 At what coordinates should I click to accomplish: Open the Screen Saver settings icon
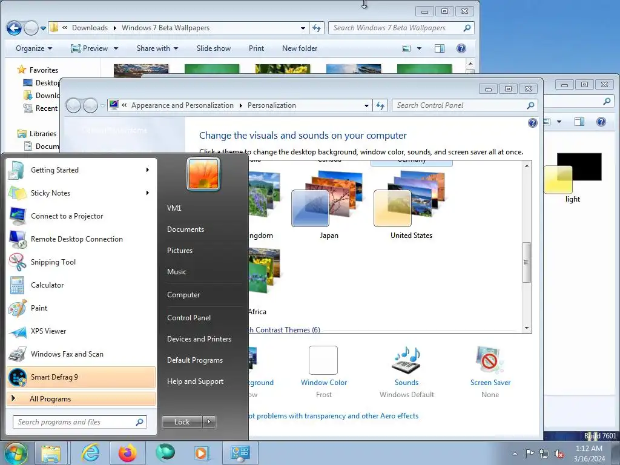(489, 360)
